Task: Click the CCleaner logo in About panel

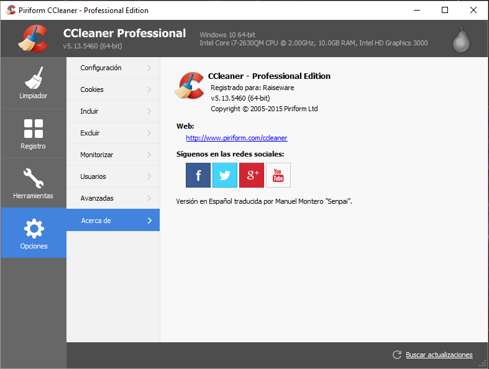Action: (190, 86)
